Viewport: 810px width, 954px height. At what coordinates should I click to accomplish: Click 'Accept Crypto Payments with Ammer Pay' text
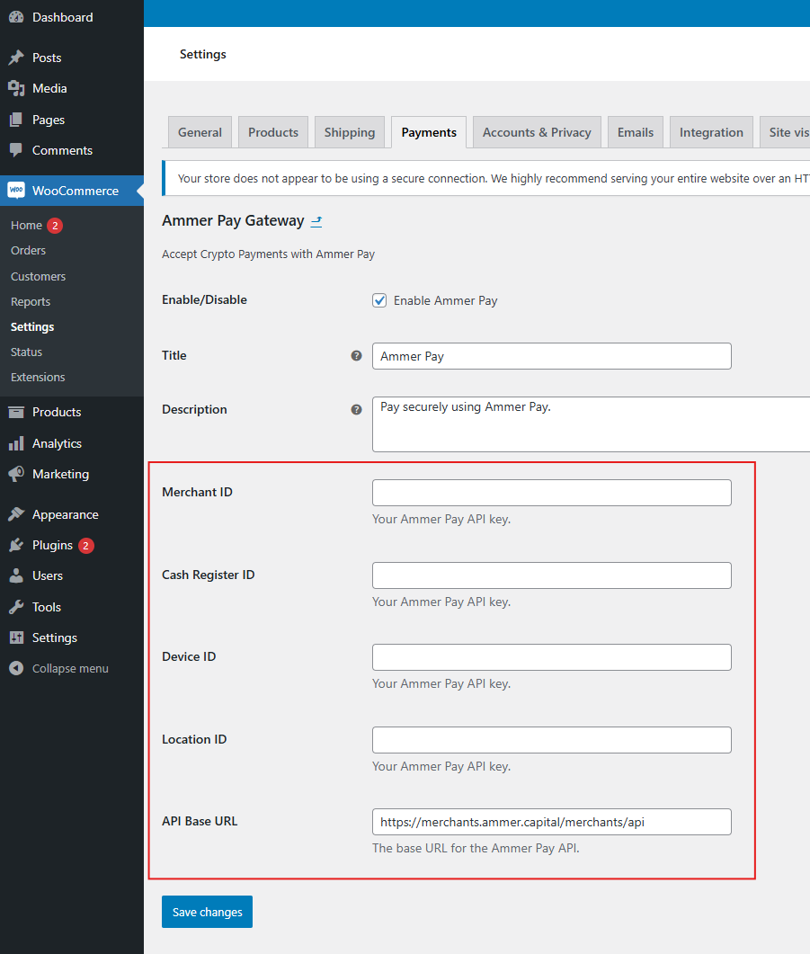pyautogui.click(x=268, y=254)
